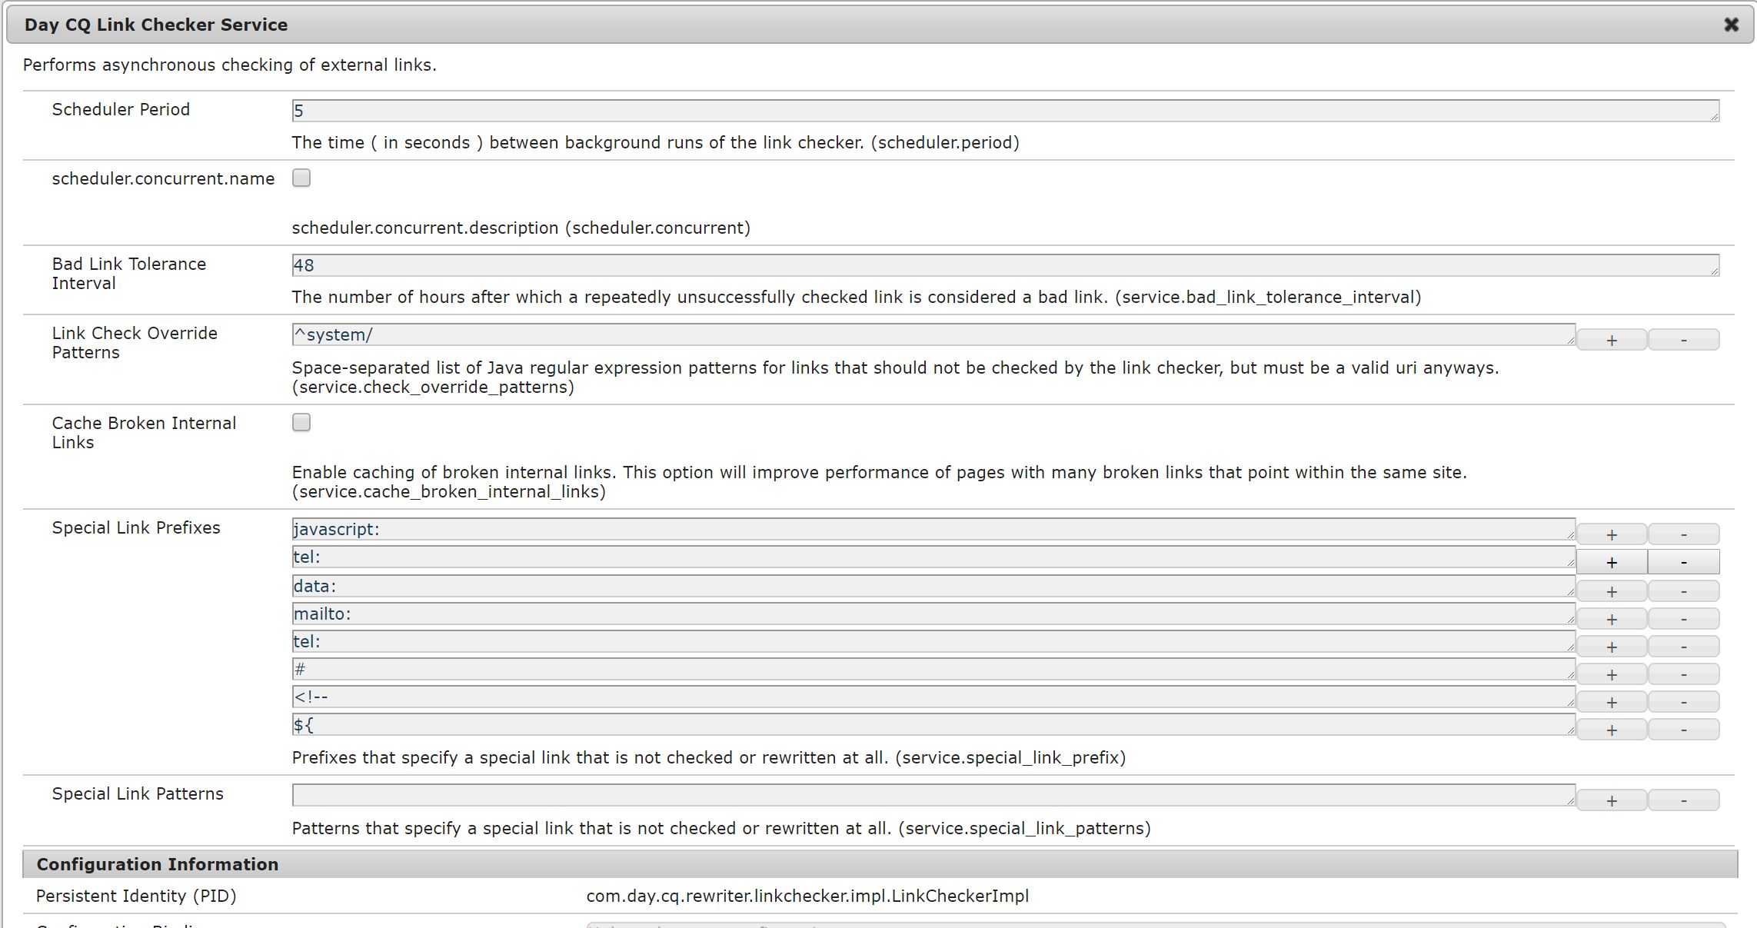Toggle scheduler.concurrent.name checkbox
Image resolution: width=1757 pixels, height=928 pixels.
301,178
